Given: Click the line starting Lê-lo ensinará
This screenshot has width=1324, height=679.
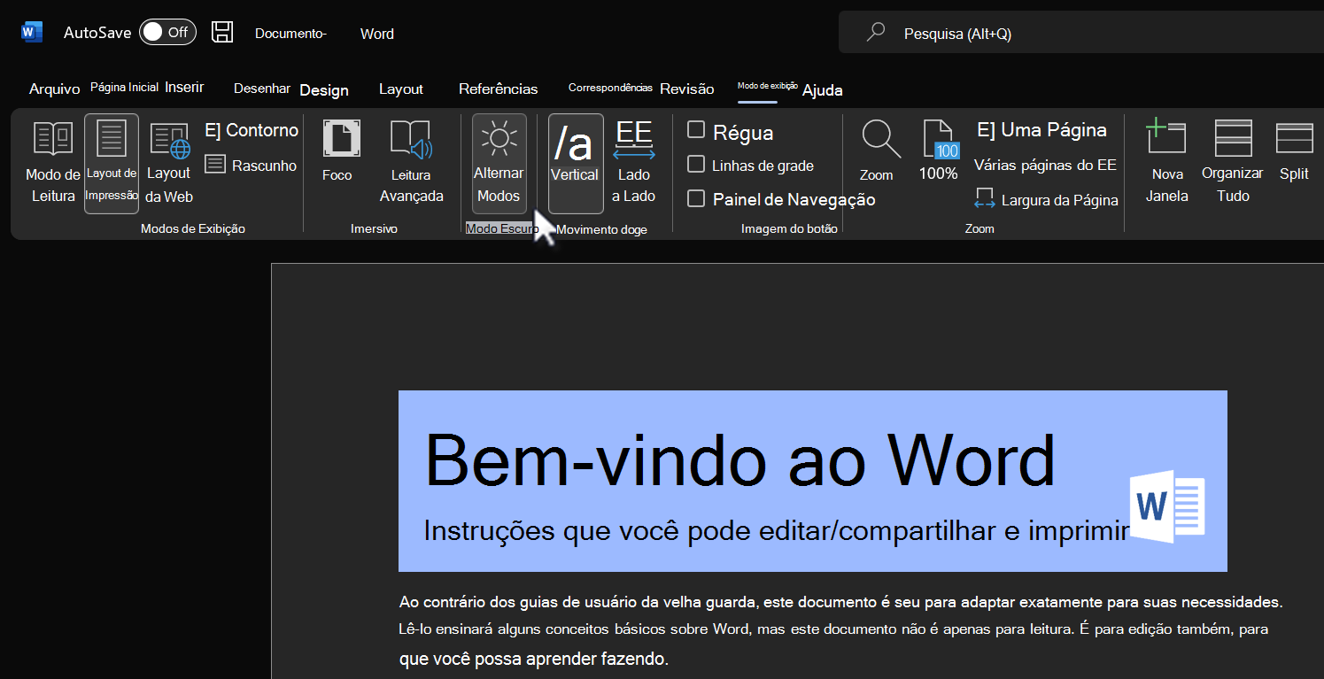Looking at the screenshot, I should [833, 629].
